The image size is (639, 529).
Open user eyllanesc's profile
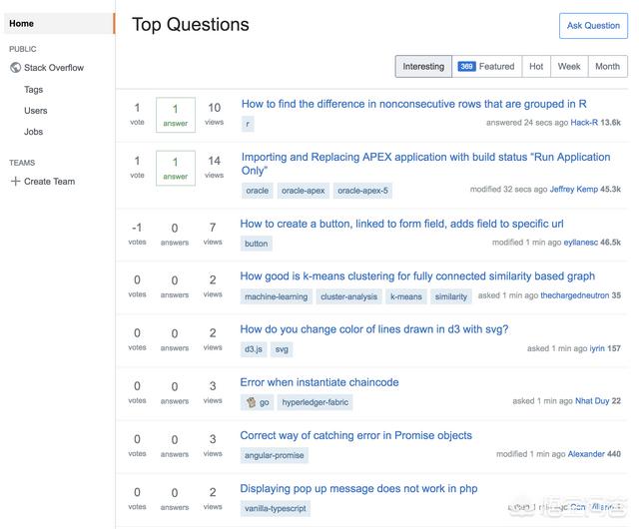[x=581, y=243]
